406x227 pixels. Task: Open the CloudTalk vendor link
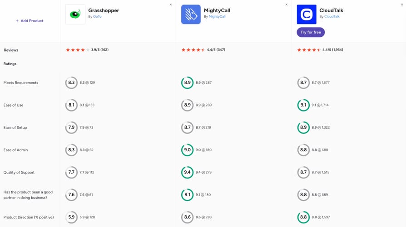coord(332,16)
